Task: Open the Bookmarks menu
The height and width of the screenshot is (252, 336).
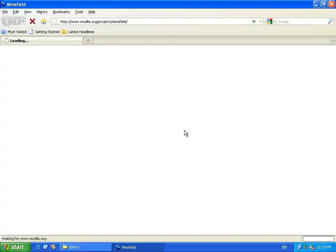Action: (x=61, y=12)
